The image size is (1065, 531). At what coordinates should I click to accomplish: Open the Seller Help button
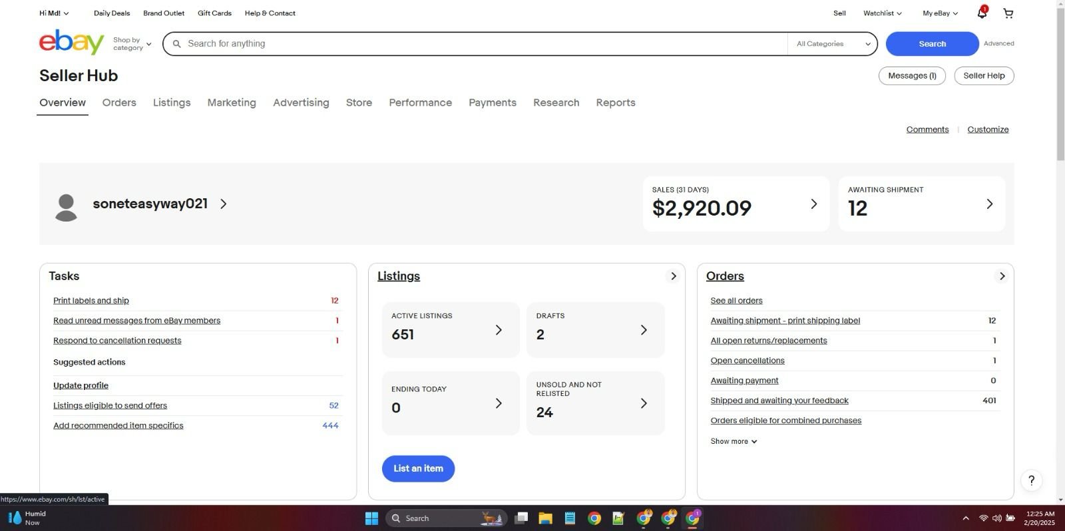coord(984,76)
